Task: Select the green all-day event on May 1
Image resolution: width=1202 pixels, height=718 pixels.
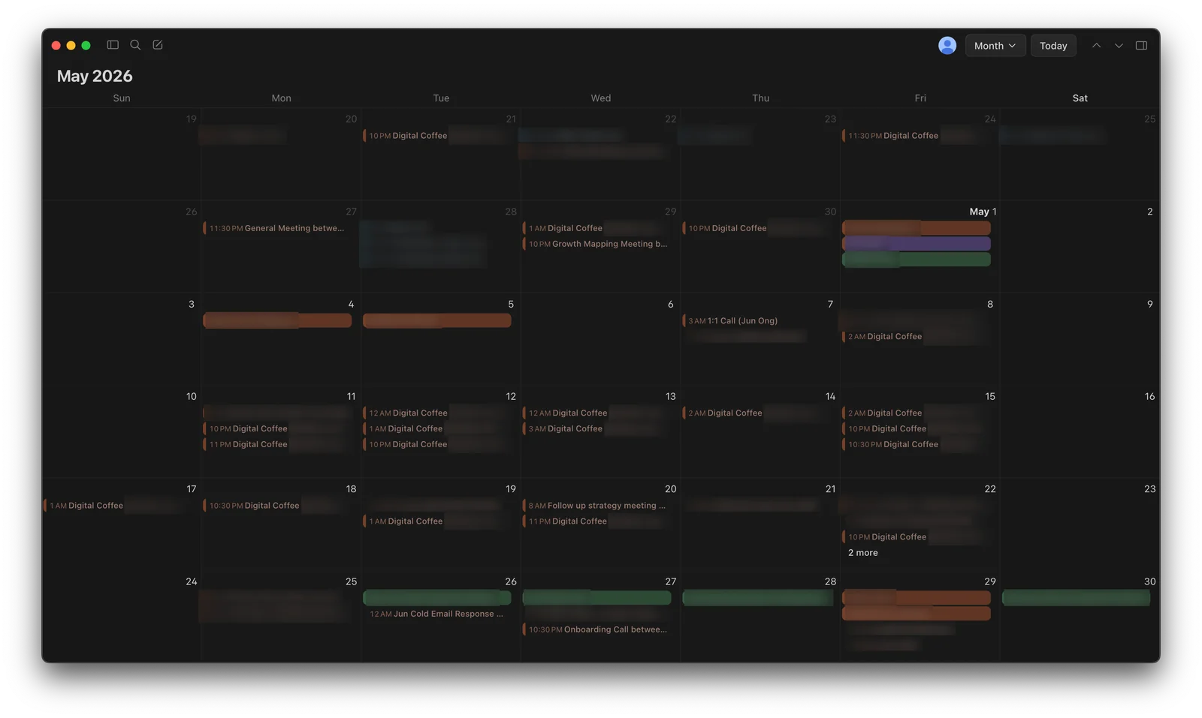Action: pos(916,260)
